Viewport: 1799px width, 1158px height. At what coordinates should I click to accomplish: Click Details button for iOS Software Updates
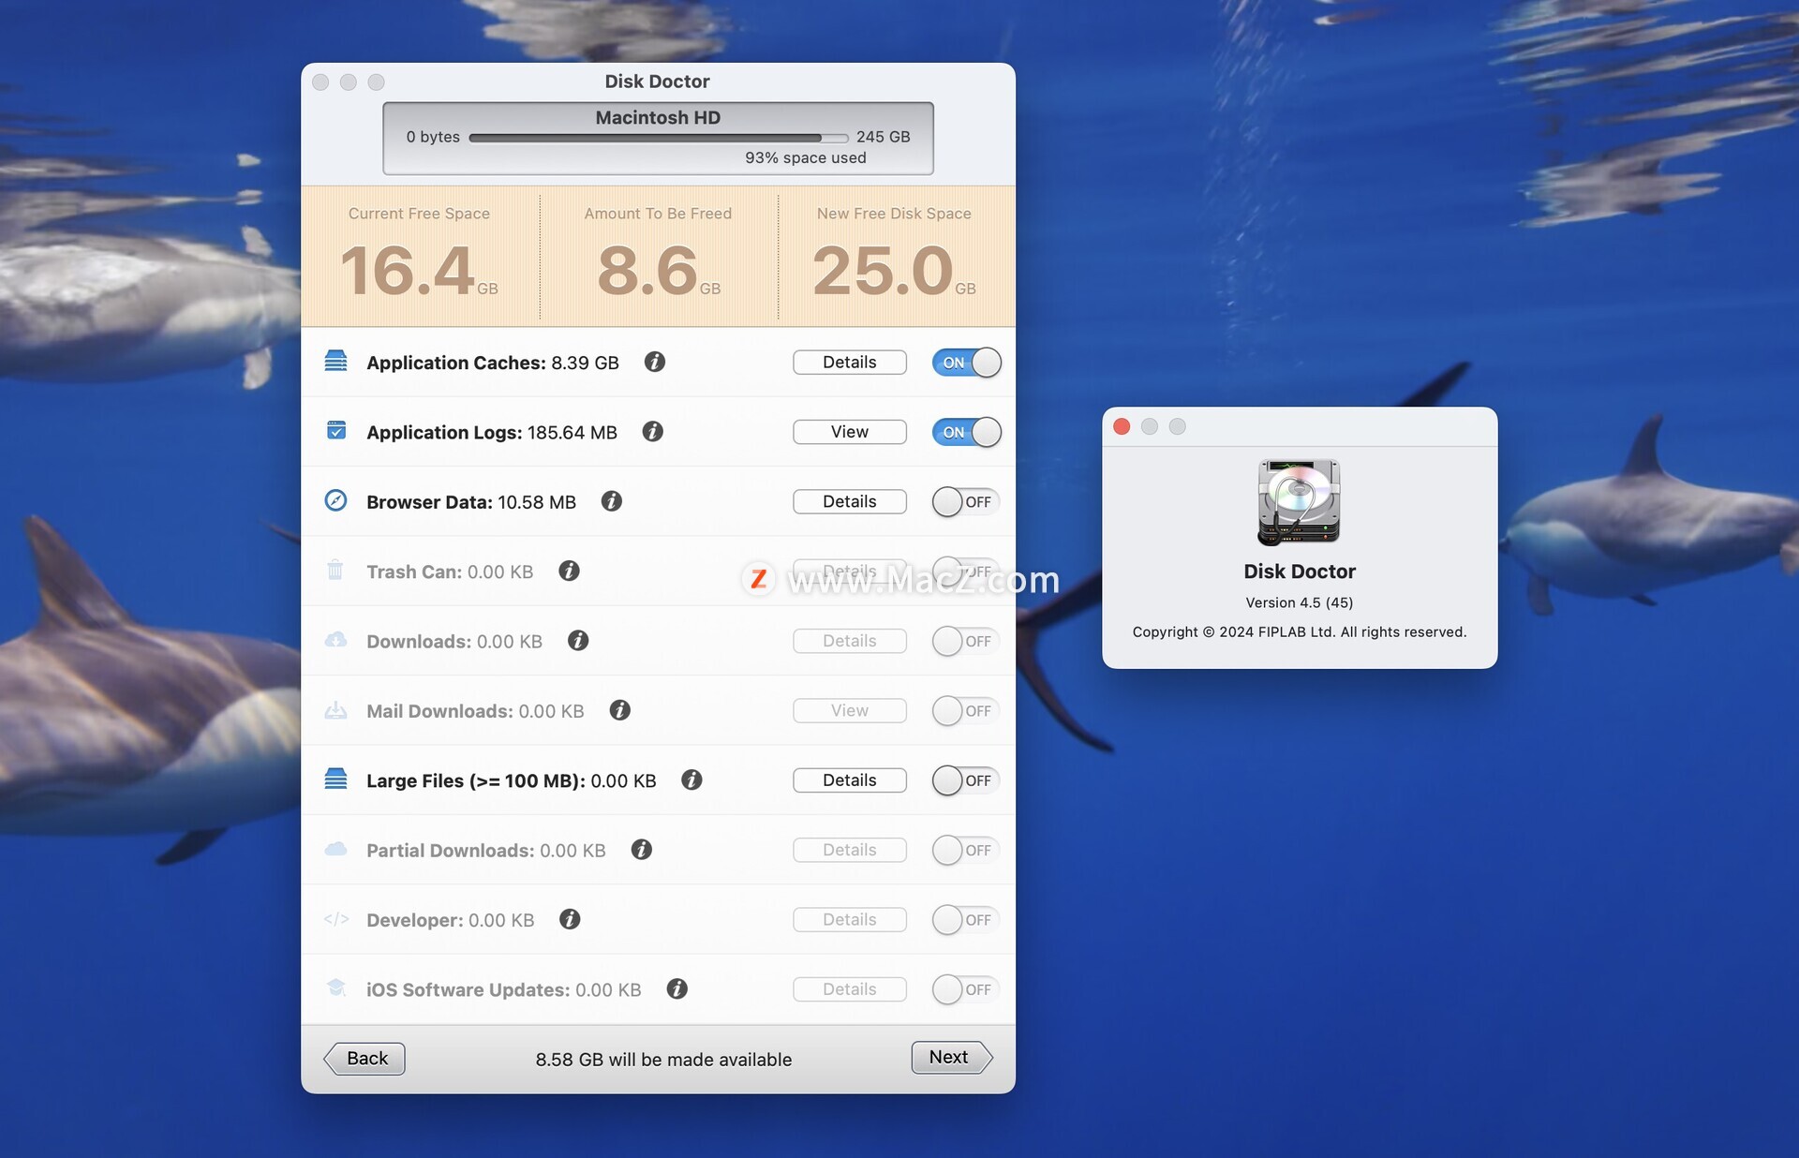pyautogui.click(x=850, y=989)
